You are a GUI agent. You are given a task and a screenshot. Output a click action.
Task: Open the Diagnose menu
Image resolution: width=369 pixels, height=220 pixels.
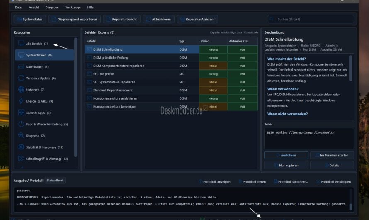coord(52,7)
